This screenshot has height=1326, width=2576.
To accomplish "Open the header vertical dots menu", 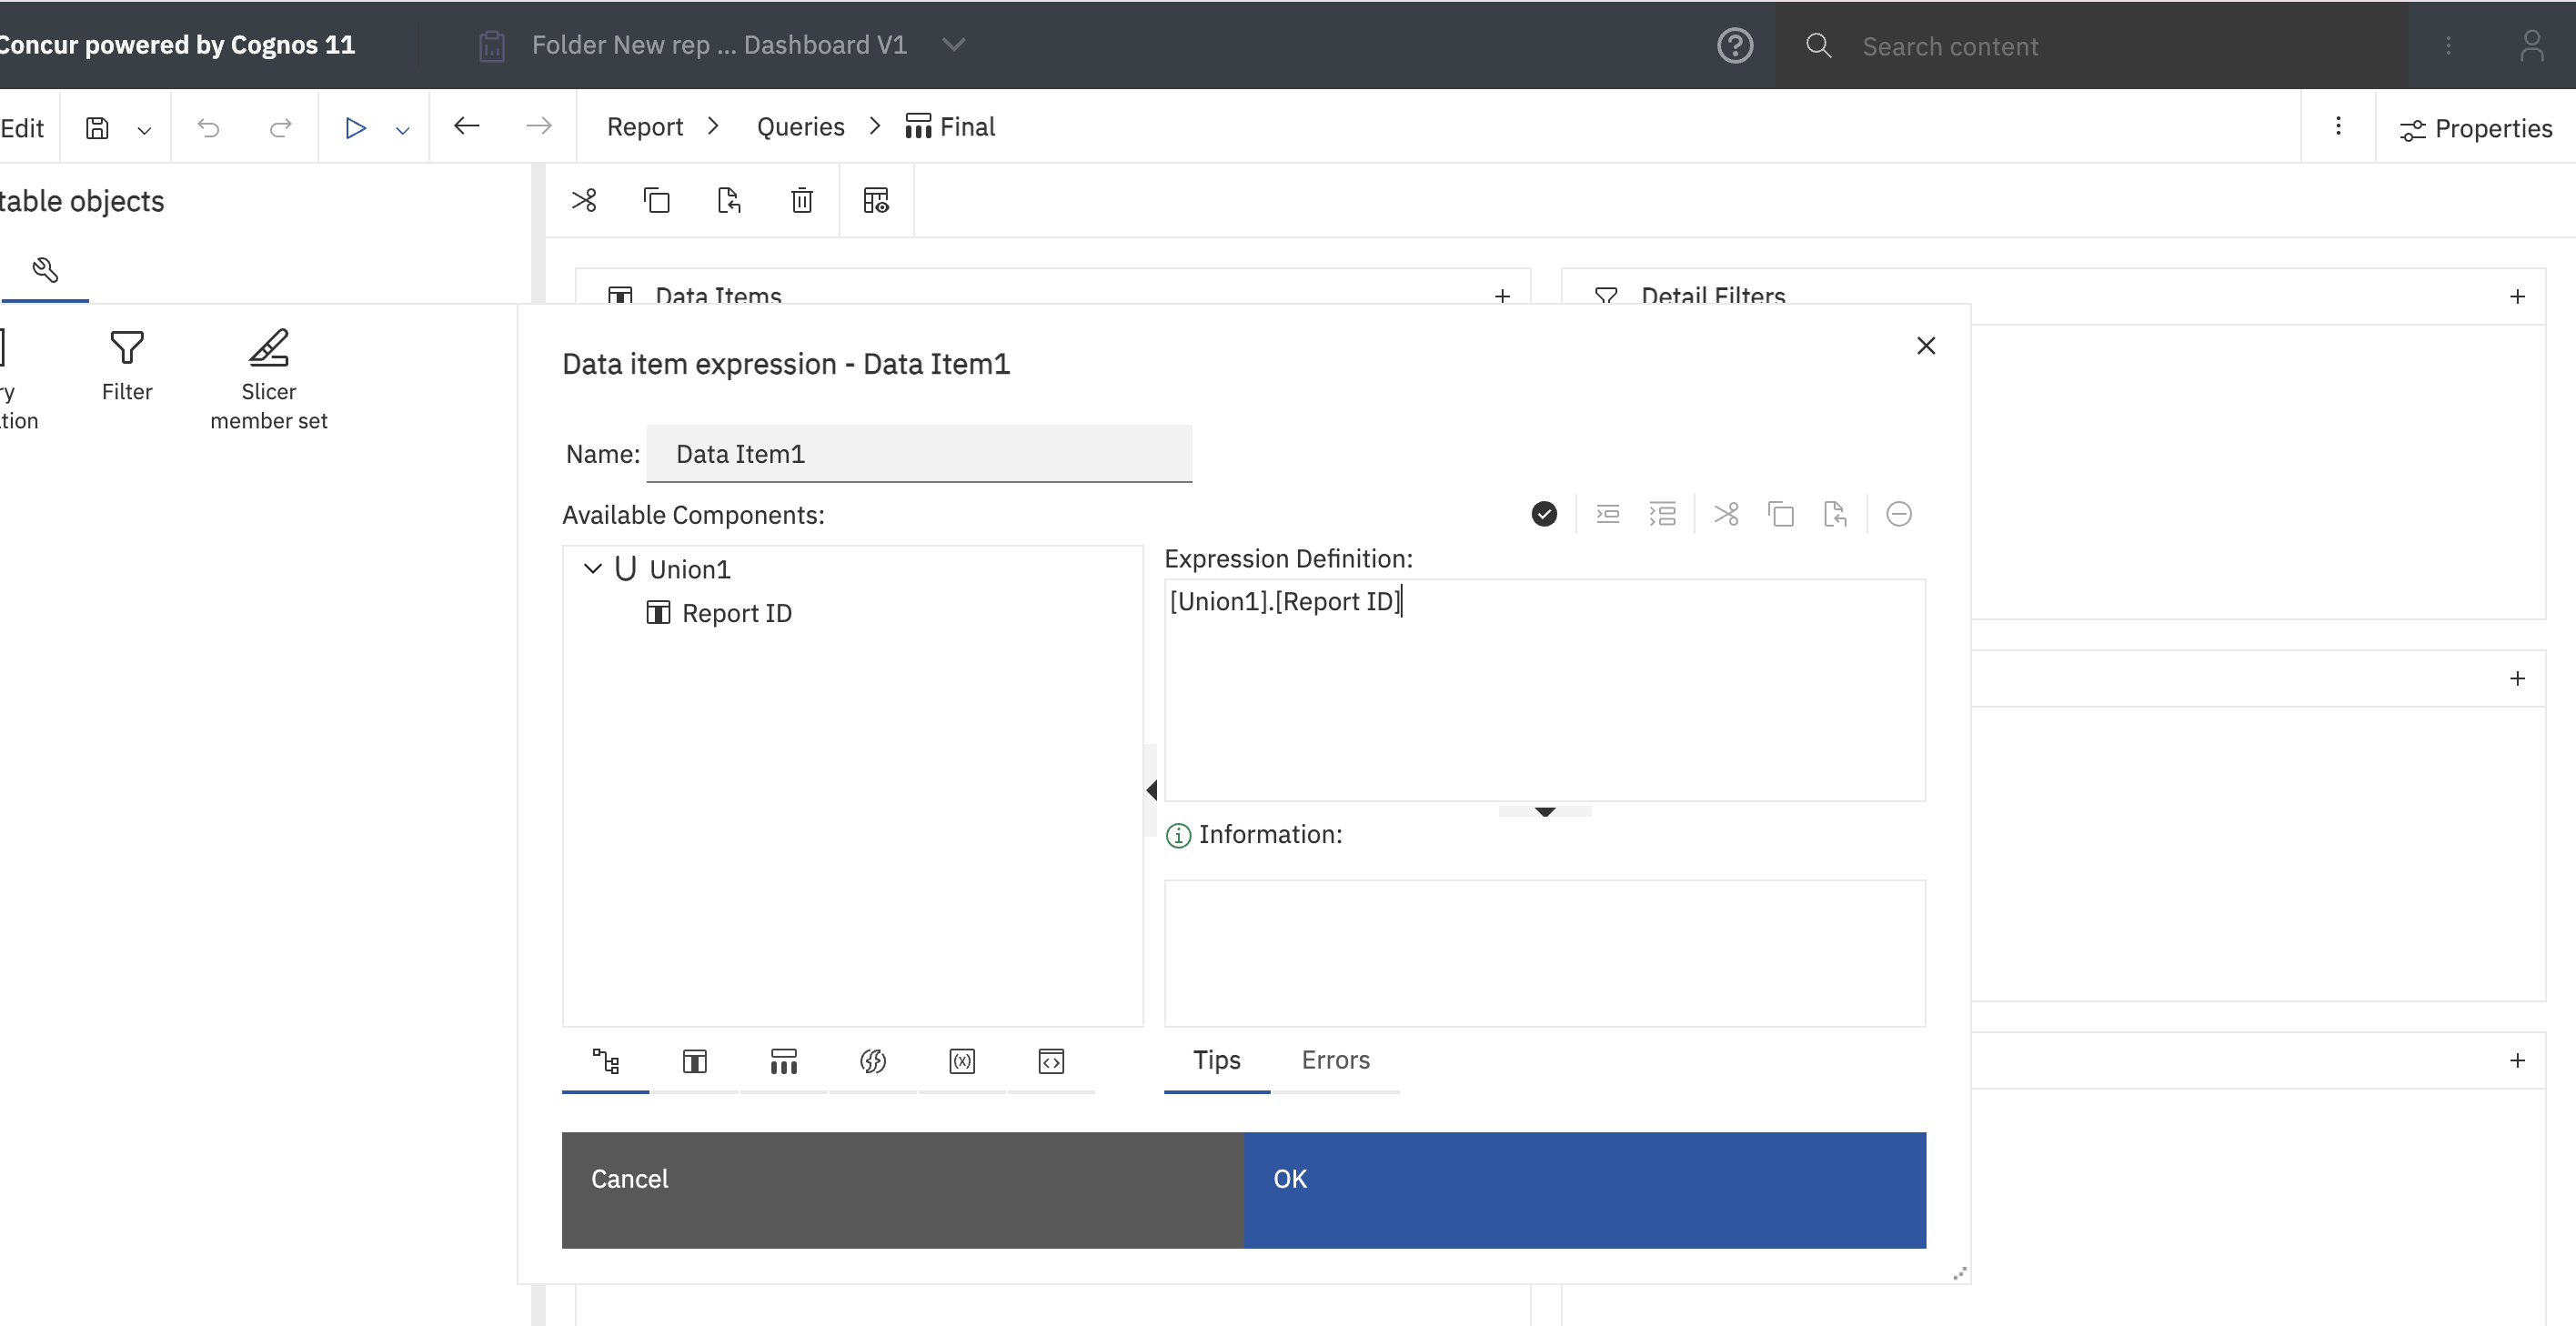I will point(2448,46).
